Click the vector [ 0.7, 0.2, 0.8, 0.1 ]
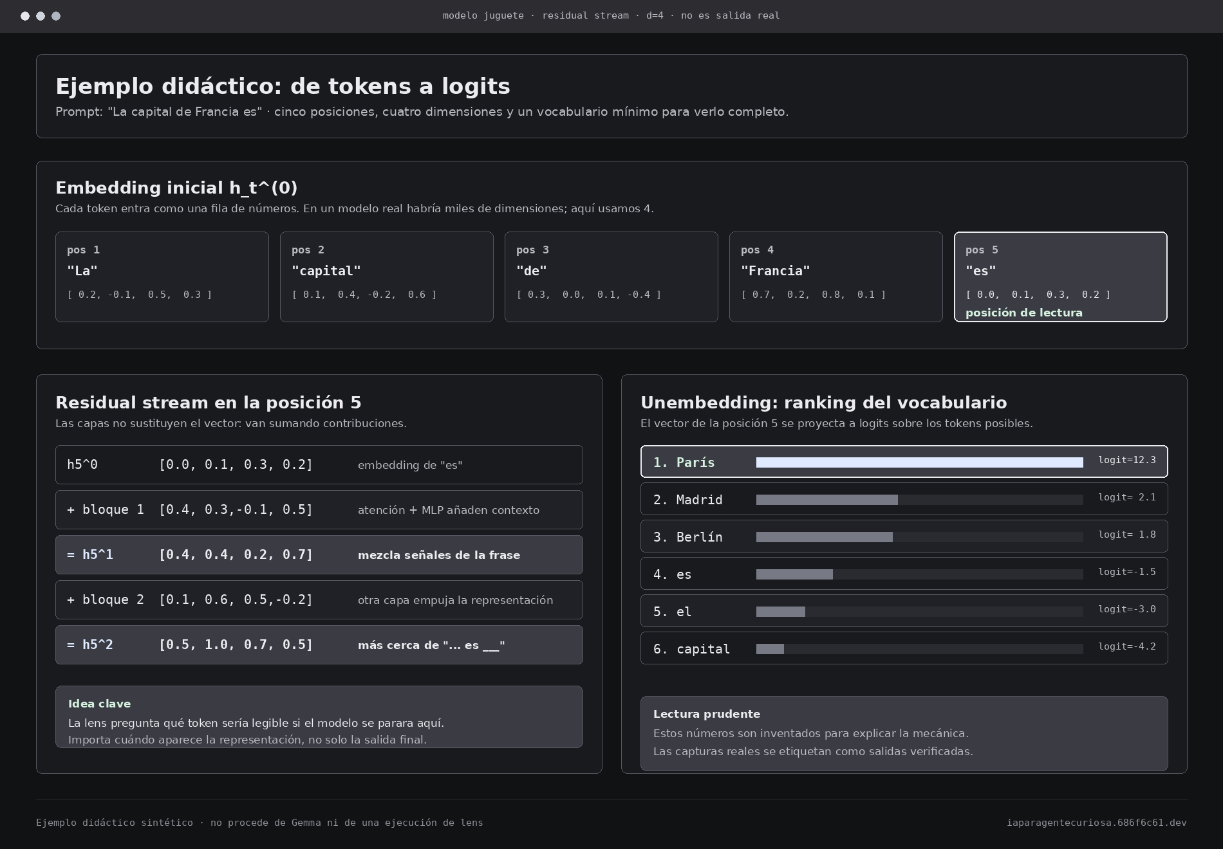Image resolution: width=1223 pixels, height=849 pixels. click(x=814, y=295)
